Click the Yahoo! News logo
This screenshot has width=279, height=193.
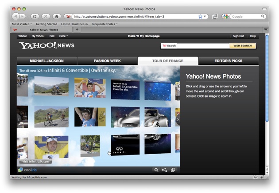point(46,45)
